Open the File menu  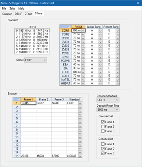pyautogui.click(x=4, y=8)
